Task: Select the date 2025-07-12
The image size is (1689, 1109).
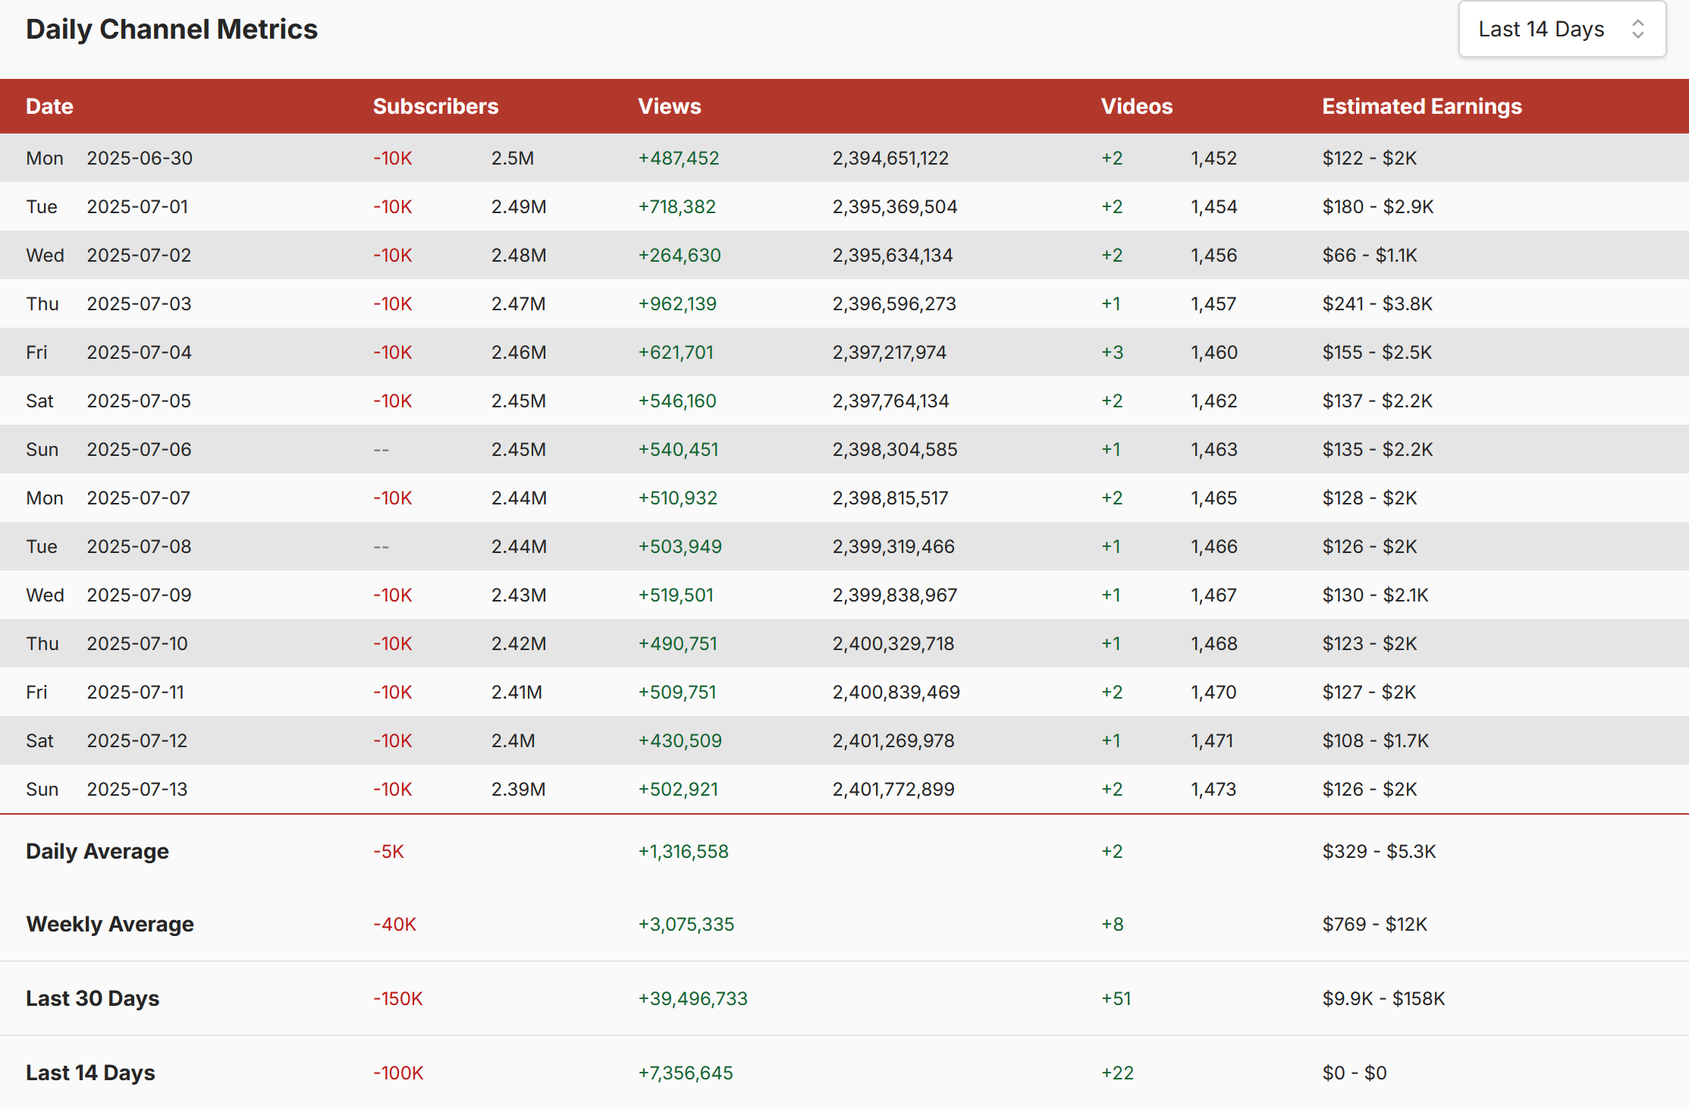Action: (x=137, y=740)
